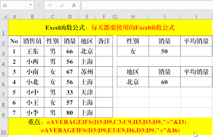Select row 6 header
This screenshot has width=213, height=137.
4,82
